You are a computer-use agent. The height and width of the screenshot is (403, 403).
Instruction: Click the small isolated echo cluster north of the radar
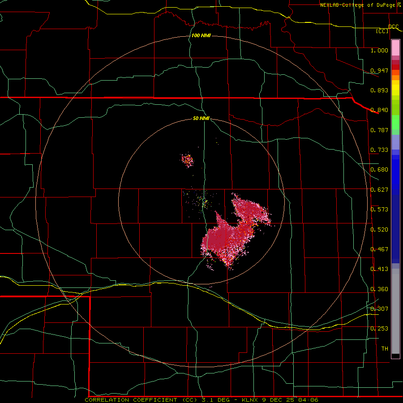[188, 160]
